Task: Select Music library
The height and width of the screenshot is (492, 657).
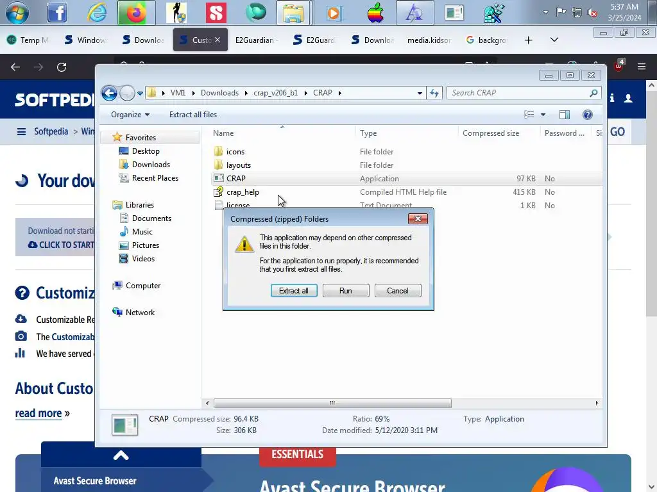Action: tap(142, 232)
